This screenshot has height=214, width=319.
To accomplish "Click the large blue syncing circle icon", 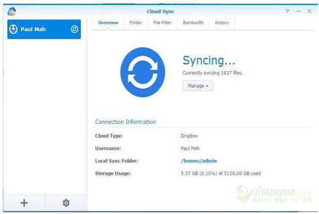I will click(143, 72).
